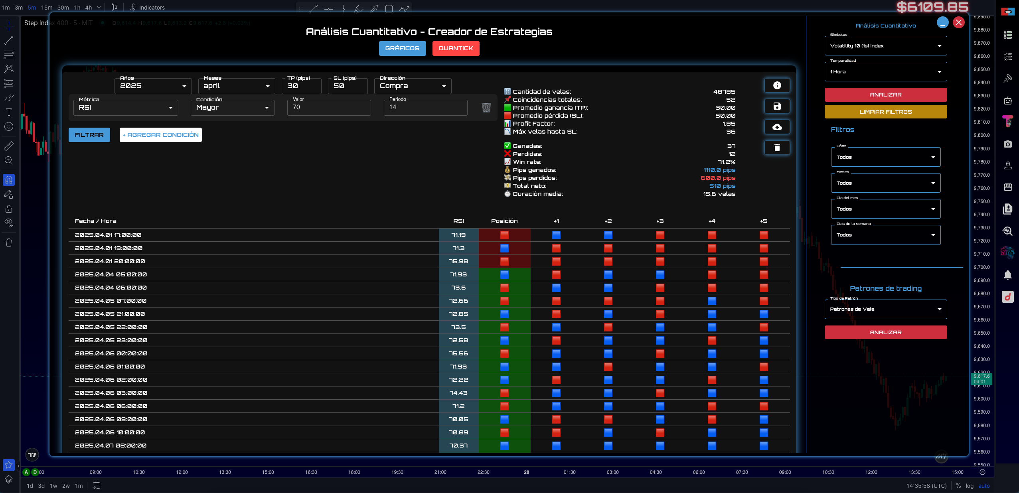
Task: Click the red Posición square for 2025.04.01 17:00:00
Action: click(504, 235)
